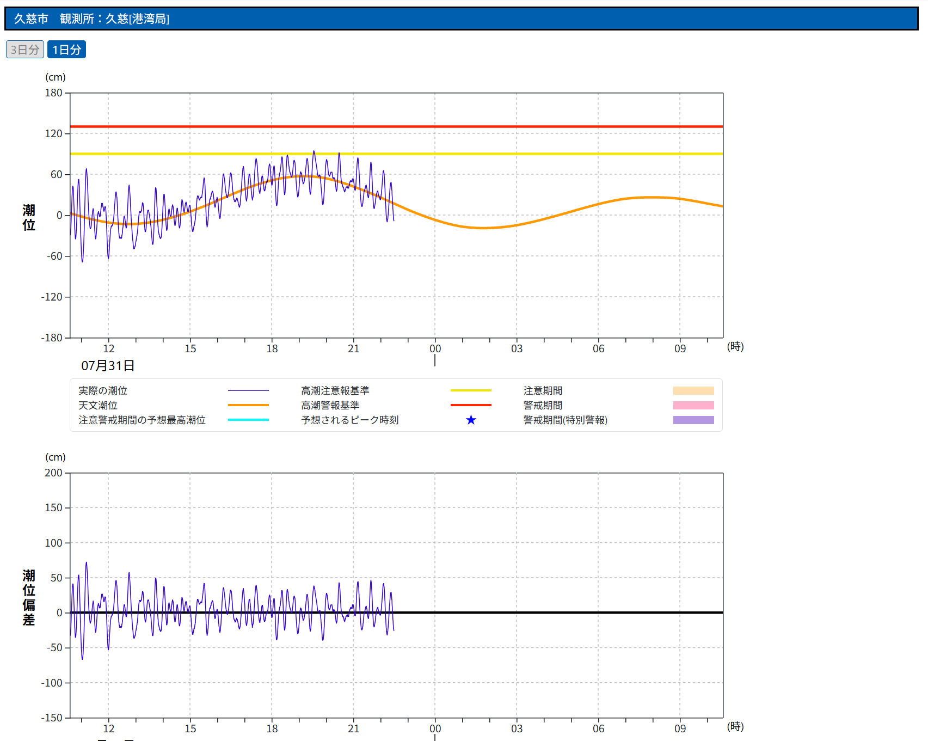928x741 pixels.
Task: Click the cyan 予想最高潮位 legend line
Action: [248, 420]
